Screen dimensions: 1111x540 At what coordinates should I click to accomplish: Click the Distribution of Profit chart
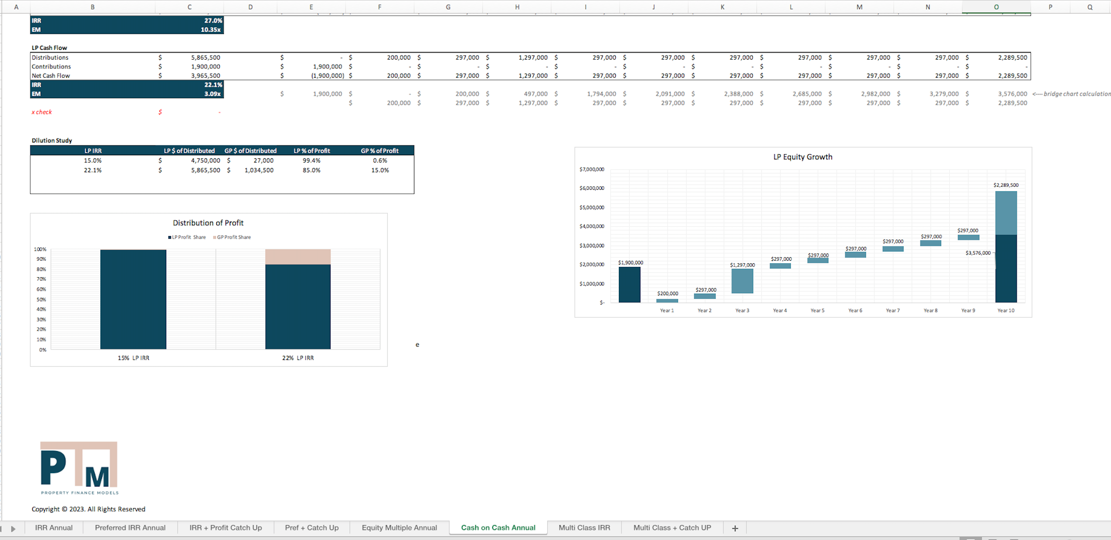pos(208,288)
